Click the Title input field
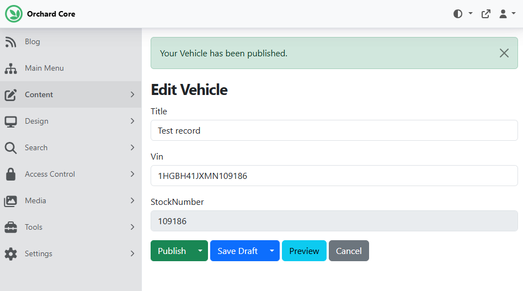 (334, 130)
